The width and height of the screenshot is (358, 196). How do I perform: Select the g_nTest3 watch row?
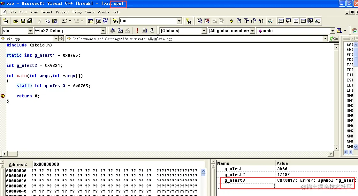coord(288,180)
